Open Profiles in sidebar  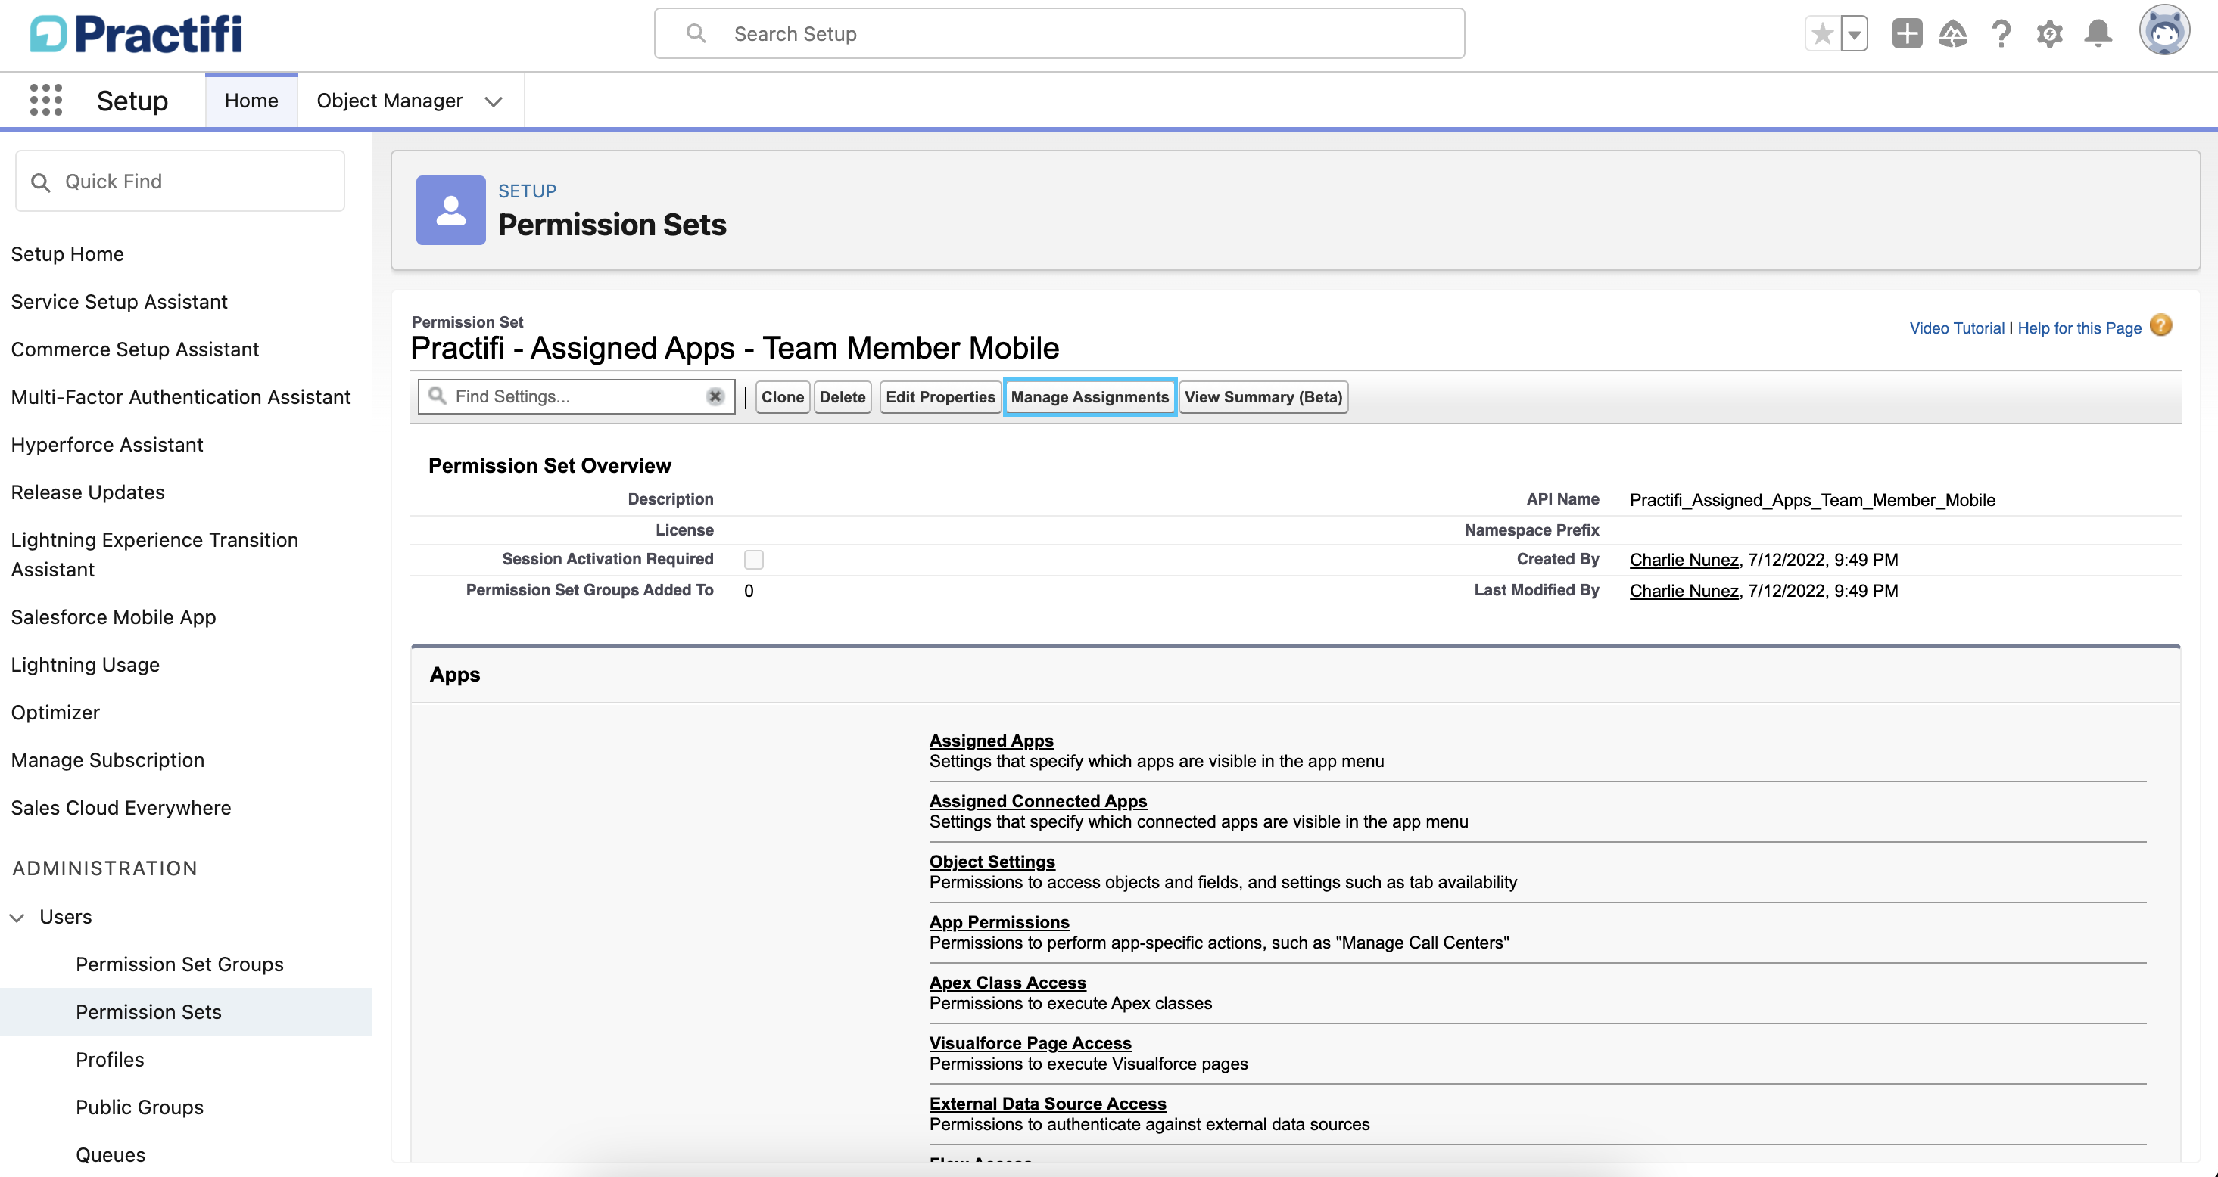click(109, 1060)
